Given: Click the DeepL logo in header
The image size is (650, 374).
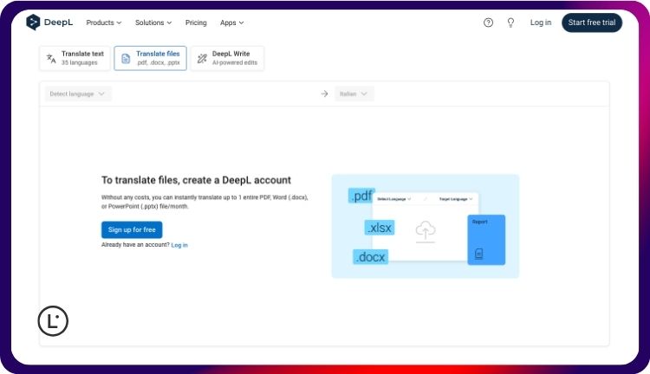Looking at the screenshot, I should (49, 23).
